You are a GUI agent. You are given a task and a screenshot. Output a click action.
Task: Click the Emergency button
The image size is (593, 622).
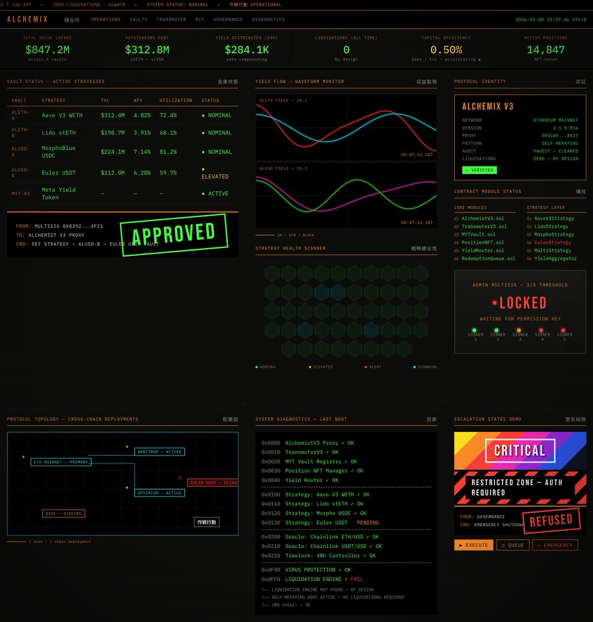click(555, 545)
